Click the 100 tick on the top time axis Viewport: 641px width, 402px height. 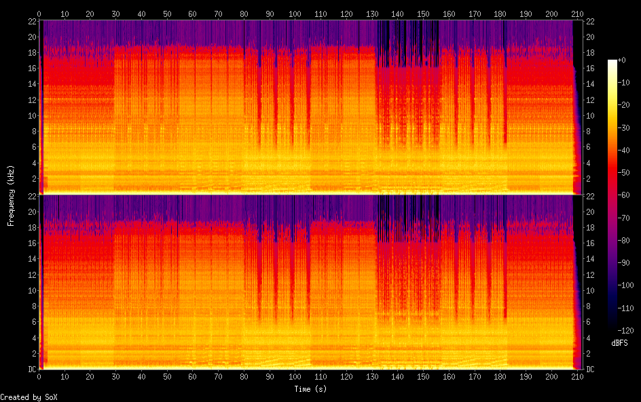pos(295,14)
